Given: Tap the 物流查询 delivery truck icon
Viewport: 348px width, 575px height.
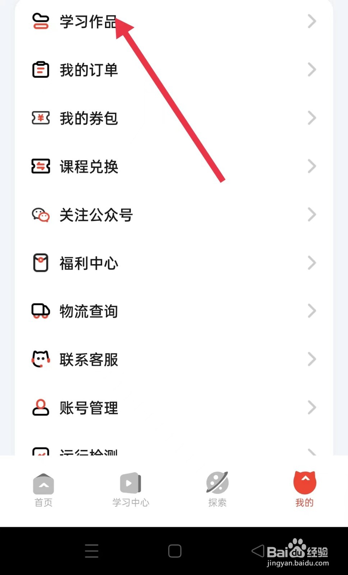Looking at the screenshot, I should click(41, 311).
